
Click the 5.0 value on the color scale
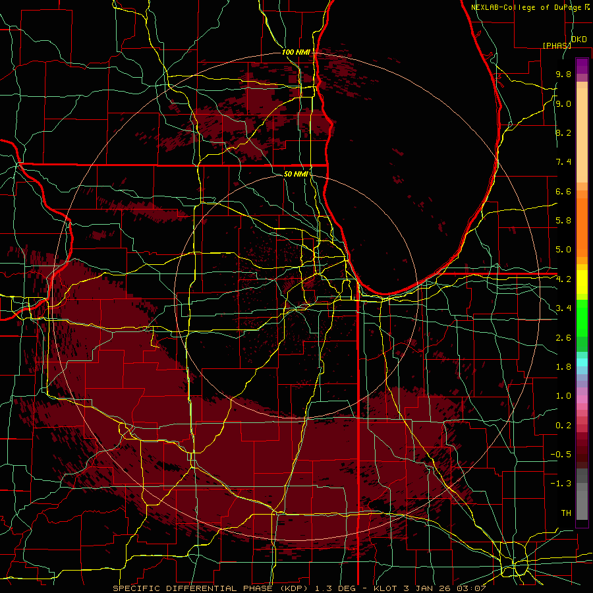click(563, 250)
